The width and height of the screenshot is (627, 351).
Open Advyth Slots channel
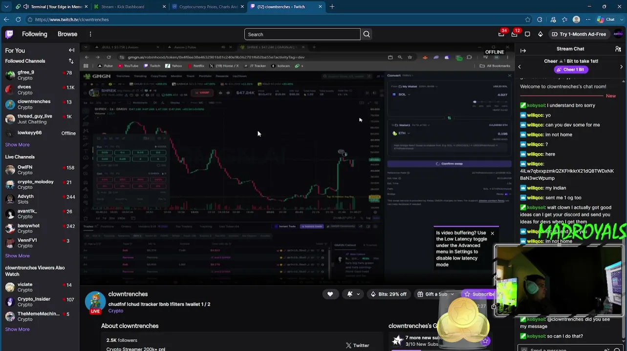coord(39,199)
